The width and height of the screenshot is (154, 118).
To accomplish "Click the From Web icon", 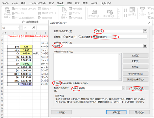I will 13,13.
